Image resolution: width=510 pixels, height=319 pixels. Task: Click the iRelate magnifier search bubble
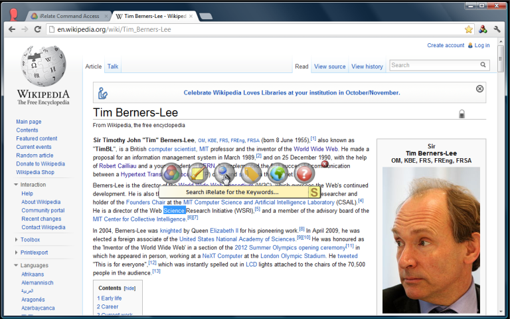224,173
